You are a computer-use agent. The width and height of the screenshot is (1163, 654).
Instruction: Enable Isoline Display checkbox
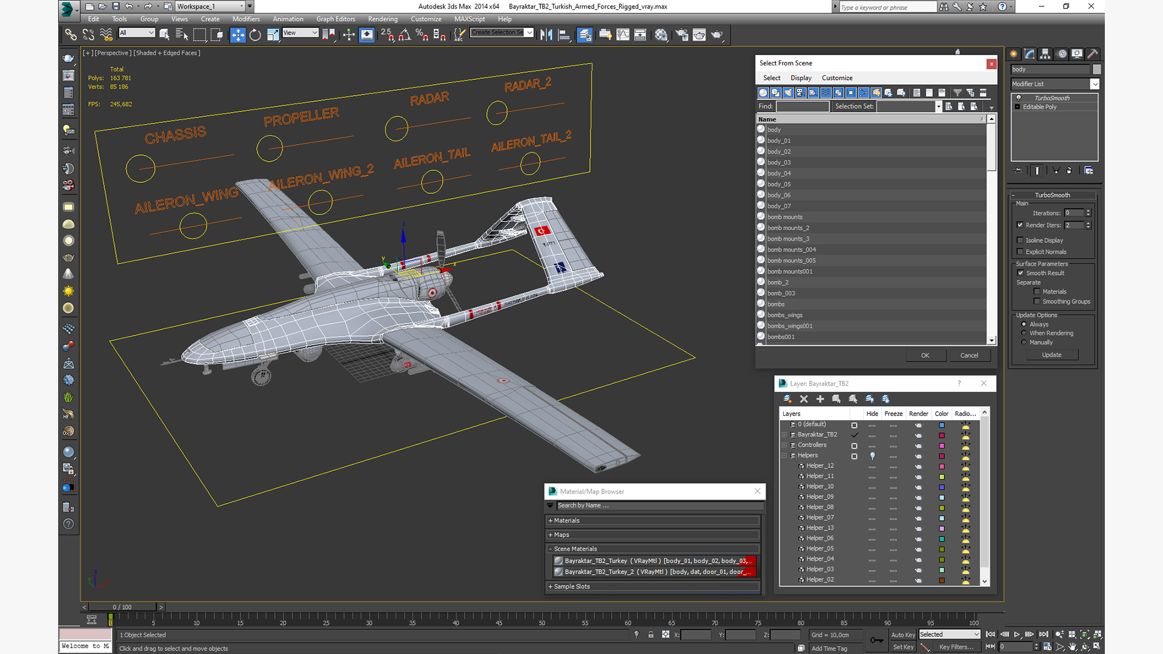point(1020,240)
